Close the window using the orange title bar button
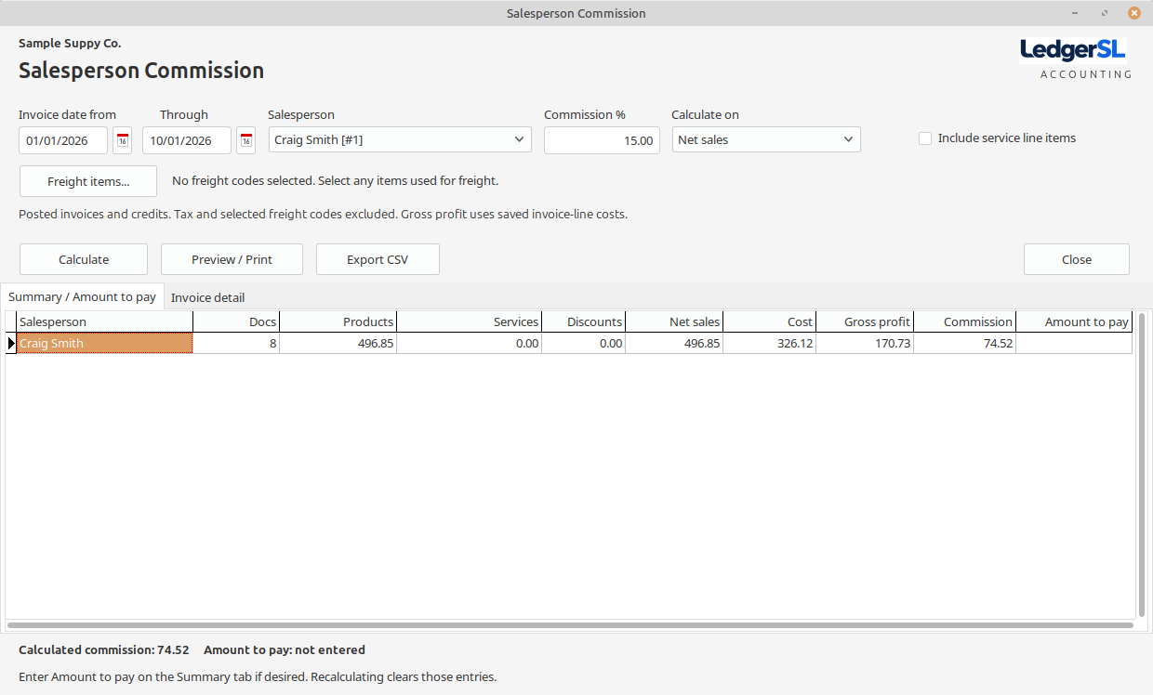This screenshot has height=695, width=1153. click(1134, 13)
